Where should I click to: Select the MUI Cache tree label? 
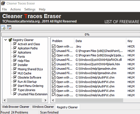[x=25, y=73]
